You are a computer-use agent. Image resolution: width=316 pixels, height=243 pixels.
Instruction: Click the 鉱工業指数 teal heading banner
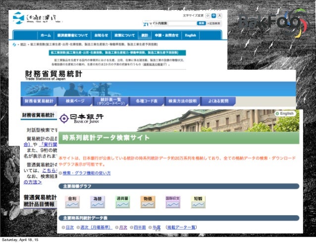click(117, 52)
